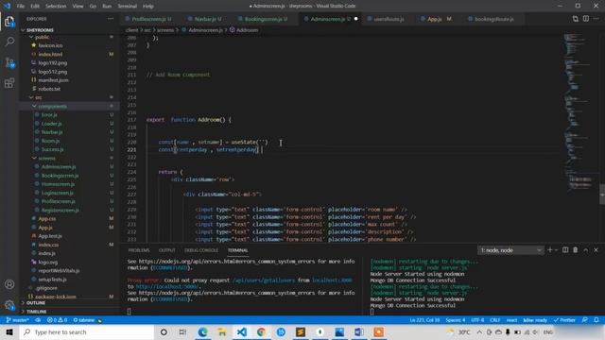Screen dimensions: 605x340
Task: Open the Terminal menu
Action: pyautogui.click(x=128, y=6)
